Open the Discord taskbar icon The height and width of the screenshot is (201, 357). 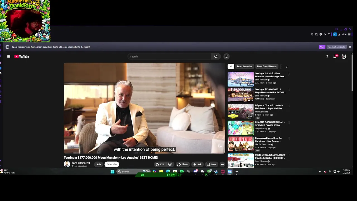pyautogui.click(x=196, y=171)
